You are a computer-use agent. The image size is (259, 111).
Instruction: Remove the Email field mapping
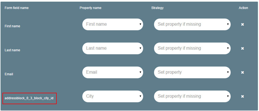(242, 73)
